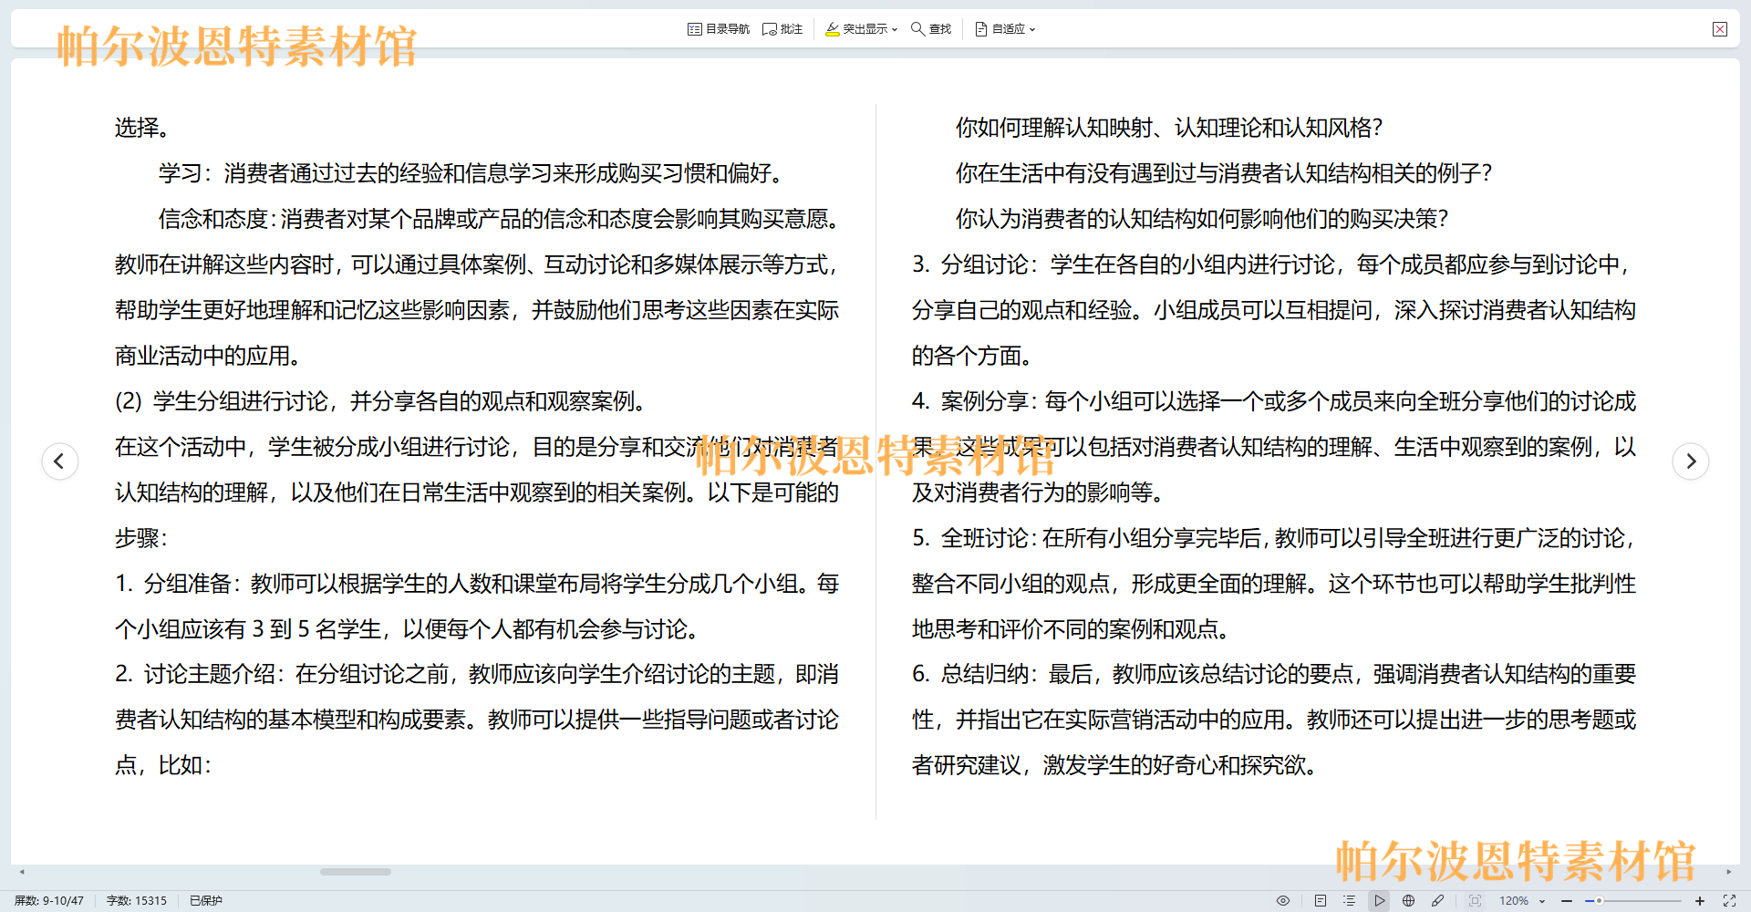Screen dimensions: 1751x912
Task: Click the horizontal scrollbar thumb
Action: (x=356, y=872)
